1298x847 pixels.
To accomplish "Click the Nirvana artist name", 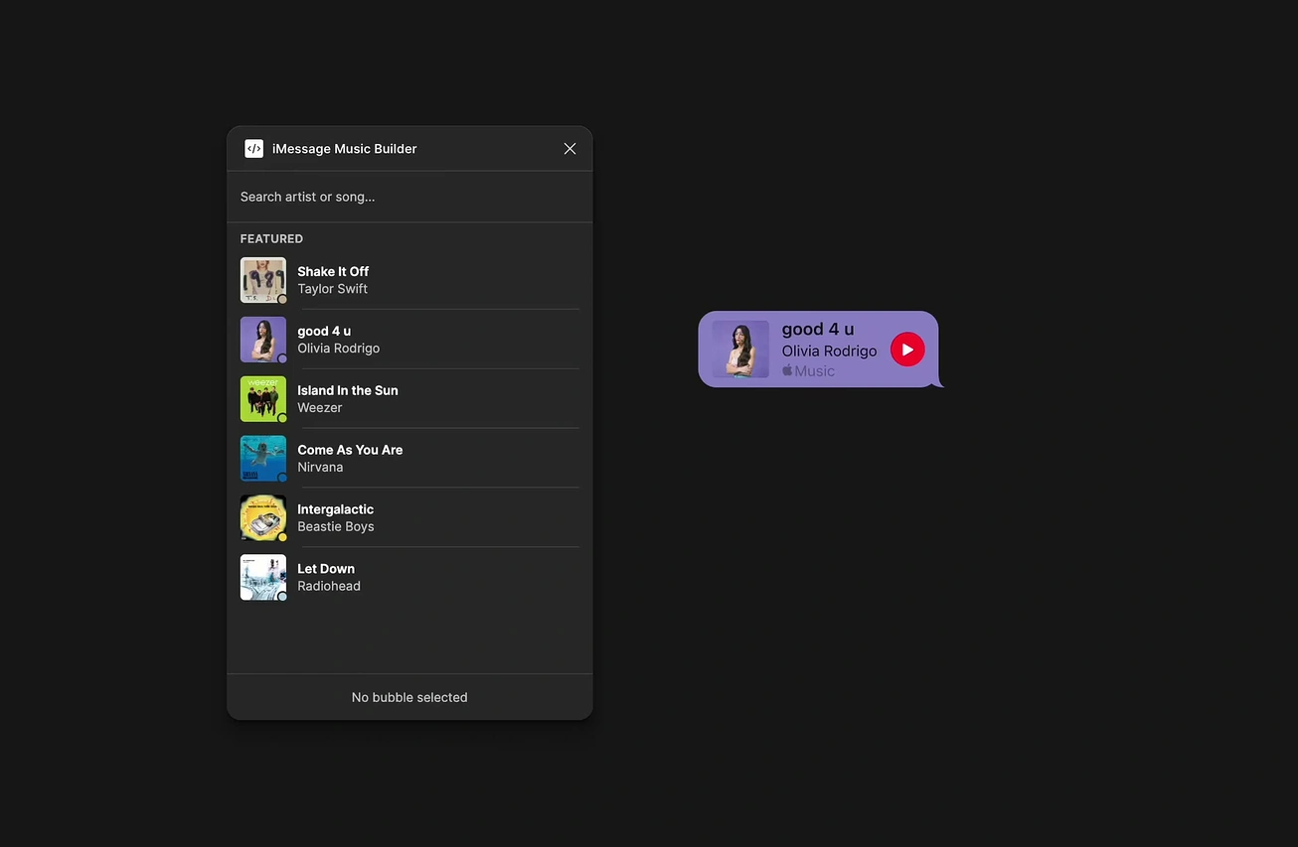I will (x=320, y=468).
